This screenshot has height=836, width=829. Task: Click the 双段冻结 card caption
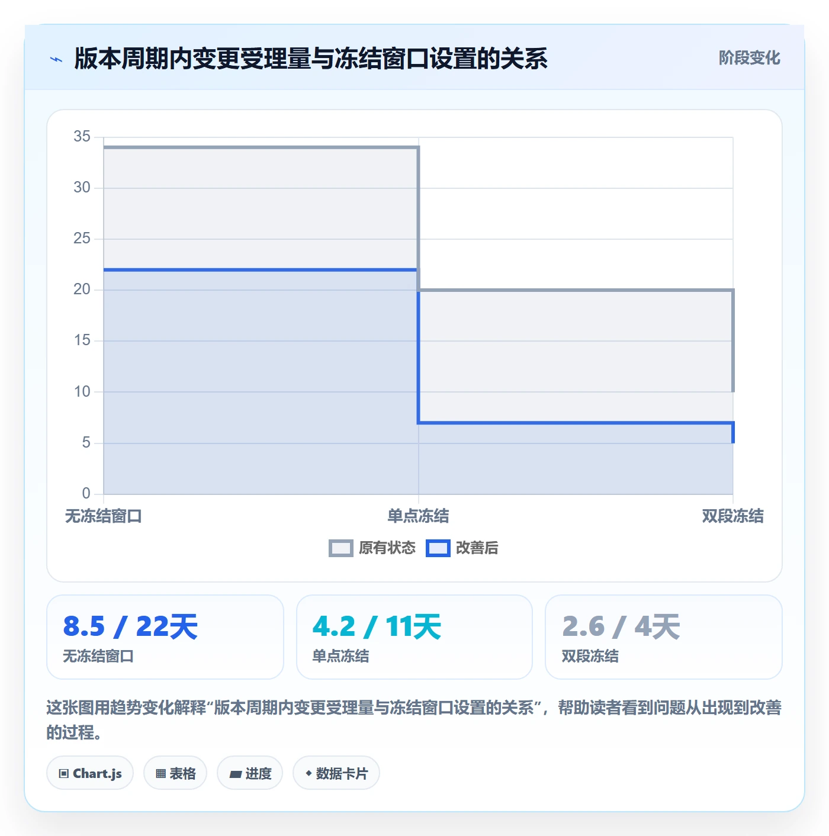(590, 656)
